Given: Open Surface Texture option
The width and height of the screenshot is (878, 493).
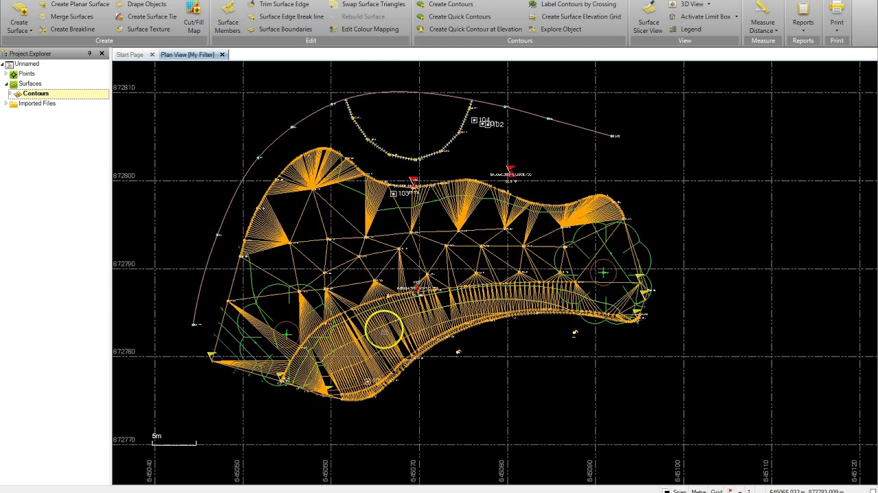Looking at the screenshot, I should pos(143,29).
